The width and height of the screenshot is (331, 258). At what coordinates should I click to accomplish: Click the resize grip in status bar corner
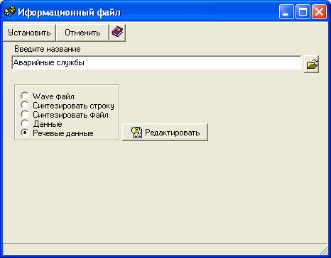coord(323,250)
